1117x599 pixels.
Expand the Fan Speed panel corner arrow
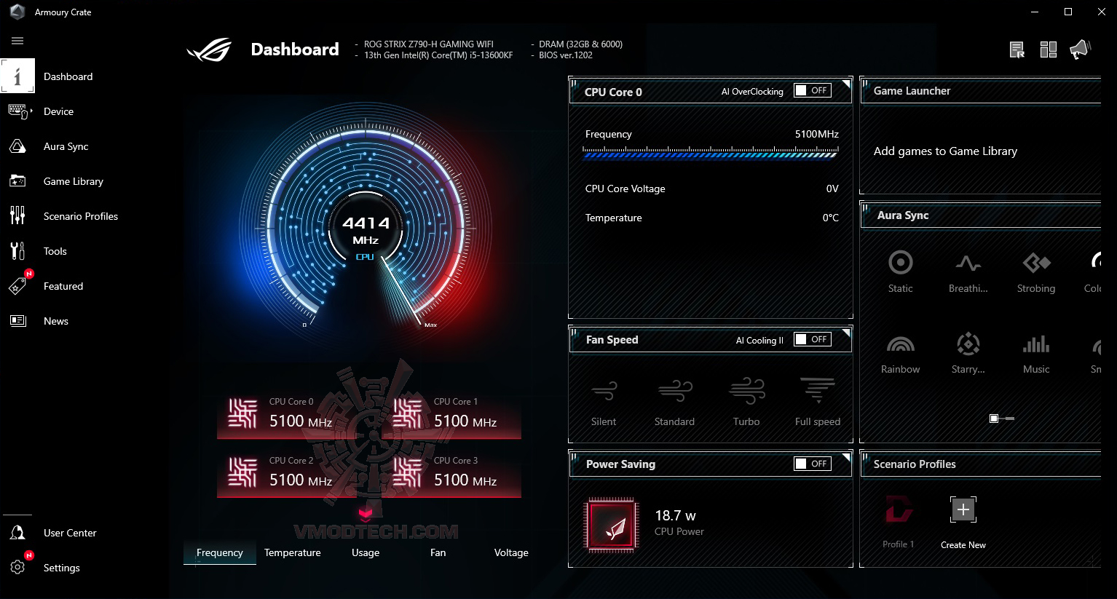(846, 333)
